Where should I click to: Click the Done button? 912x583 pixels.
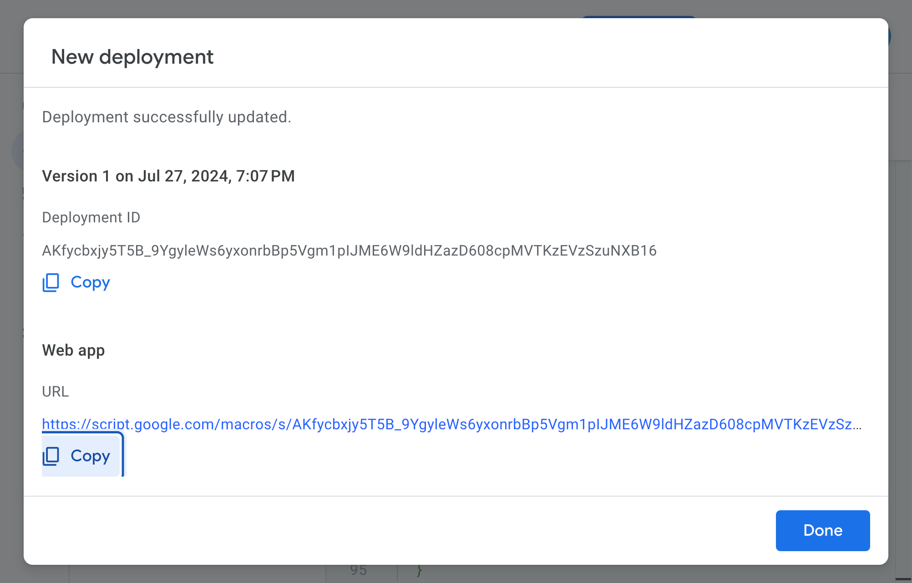[822, 530]
